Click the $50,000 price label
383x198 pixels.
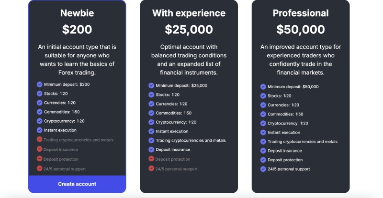301,30
